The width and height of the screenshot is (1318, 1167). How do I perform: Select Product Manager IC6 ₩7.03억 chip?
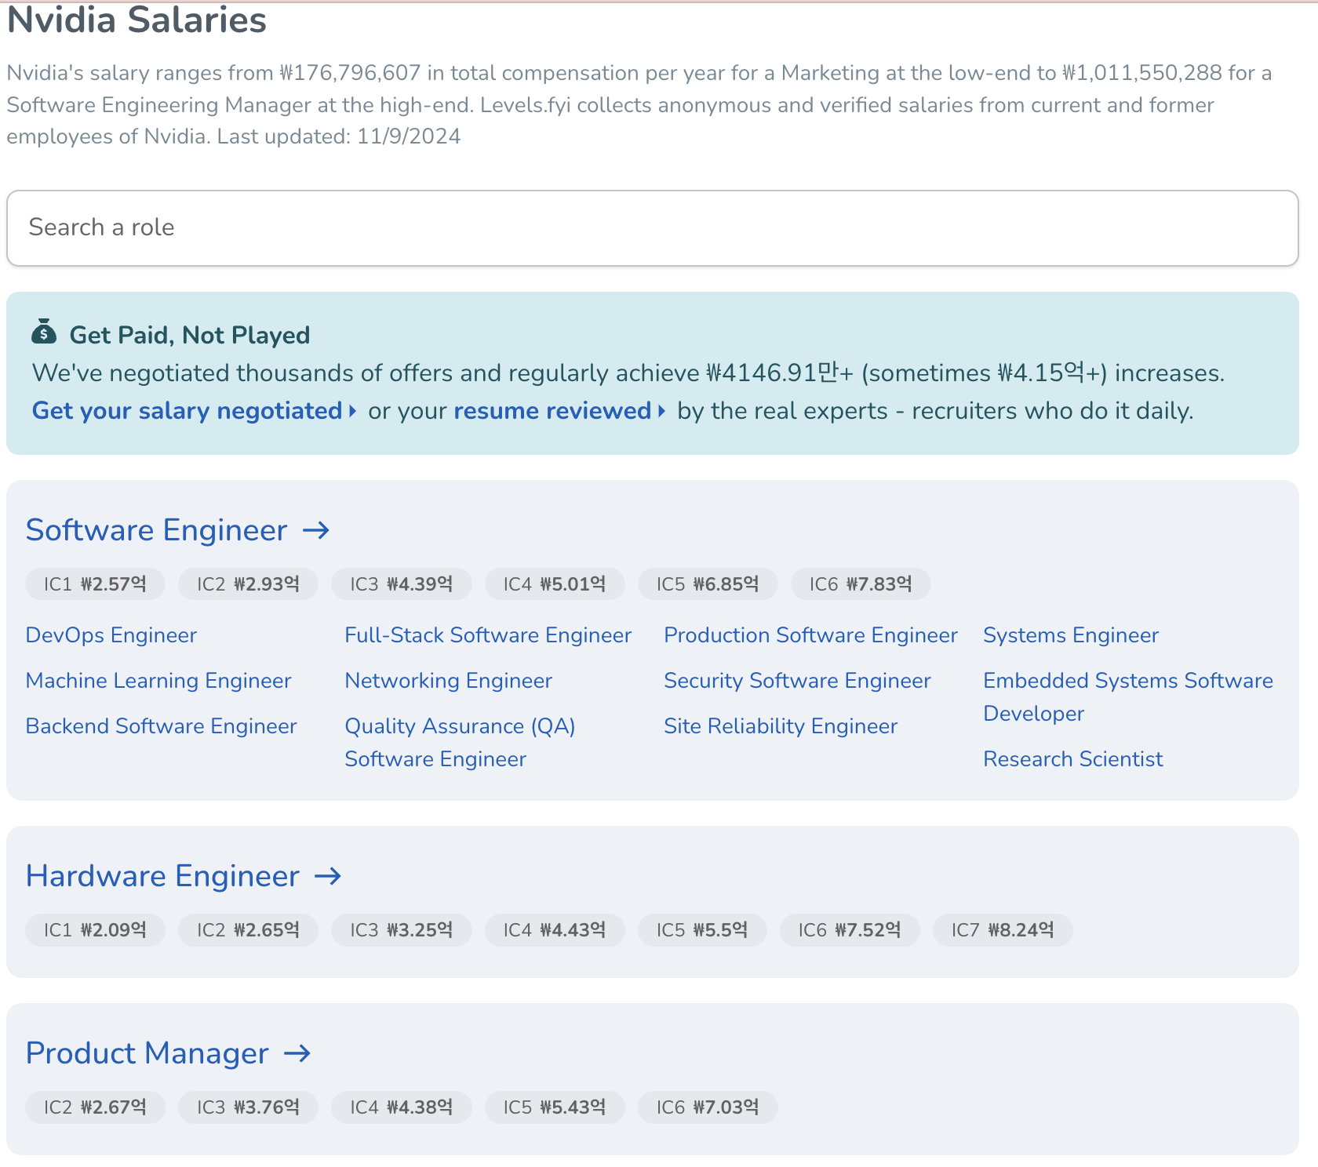click(x=708, y=1107)
